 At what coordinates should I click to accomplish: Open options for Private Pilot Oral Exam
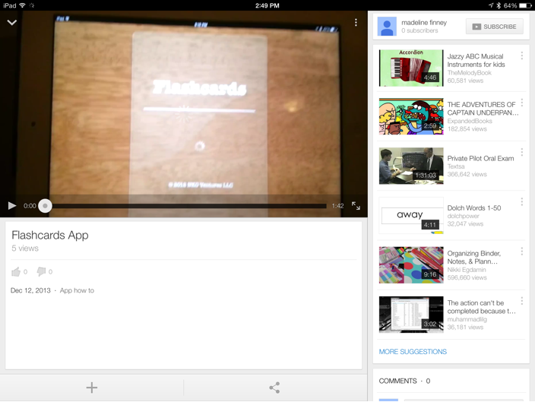(x=522, y=153)
